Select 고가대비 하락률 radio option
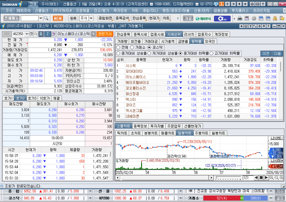Viewport: 286px width, 202px height. coord(211,53)
